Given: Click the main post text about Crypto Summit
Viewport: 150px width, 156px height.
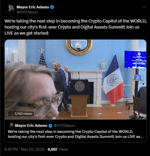Looking at the screenshot, I should pos(76,27).
